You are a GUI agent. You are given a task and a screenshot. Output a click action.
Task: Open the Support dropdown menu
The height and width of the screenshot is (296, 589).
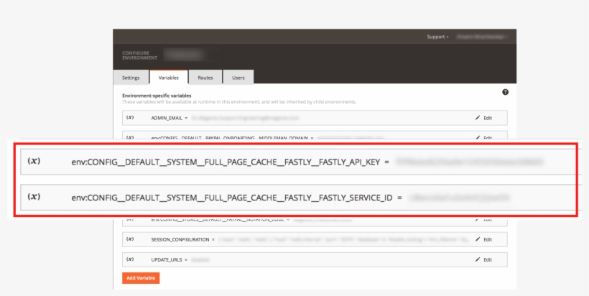[x=437, y=37]
